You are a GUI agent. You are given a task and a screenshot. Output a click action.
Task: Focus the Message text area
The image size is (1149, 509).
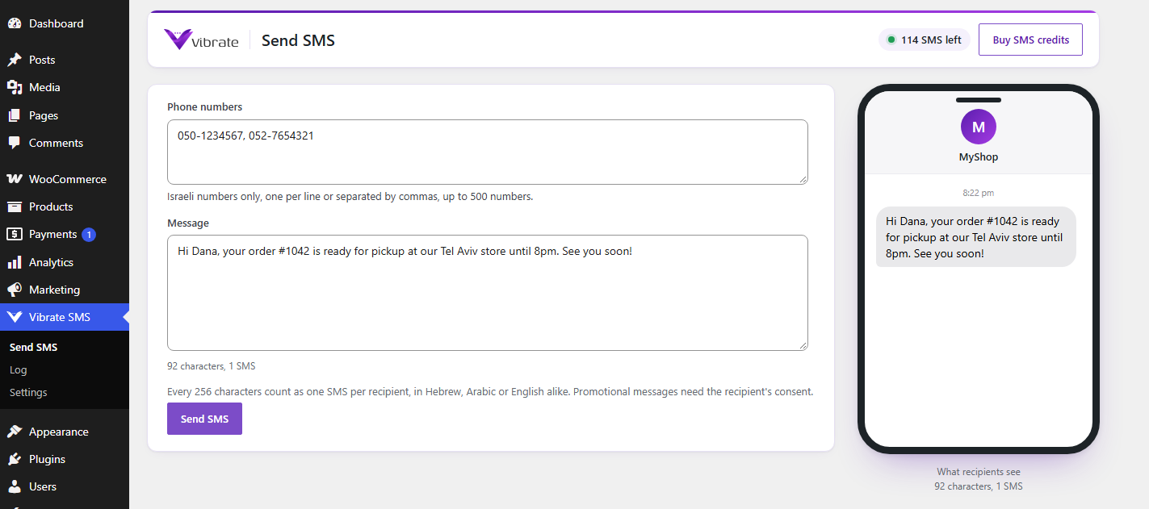click(x=488, y=293)
